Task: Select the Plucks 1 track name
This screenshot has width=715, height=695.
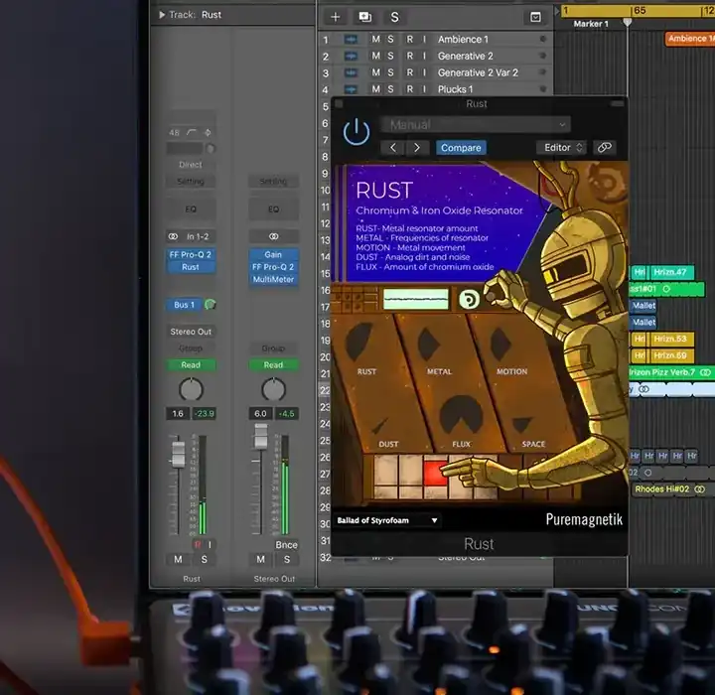Action: (x=455, y=89)
